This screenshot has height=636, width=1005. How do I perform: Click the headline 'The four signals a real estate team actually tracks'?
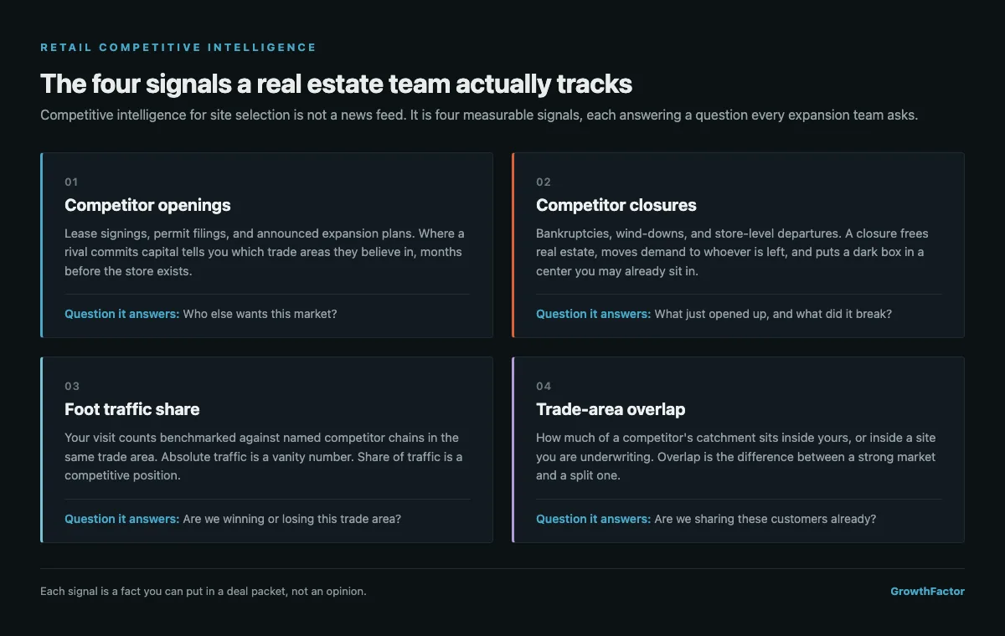(x=336, y=84)
